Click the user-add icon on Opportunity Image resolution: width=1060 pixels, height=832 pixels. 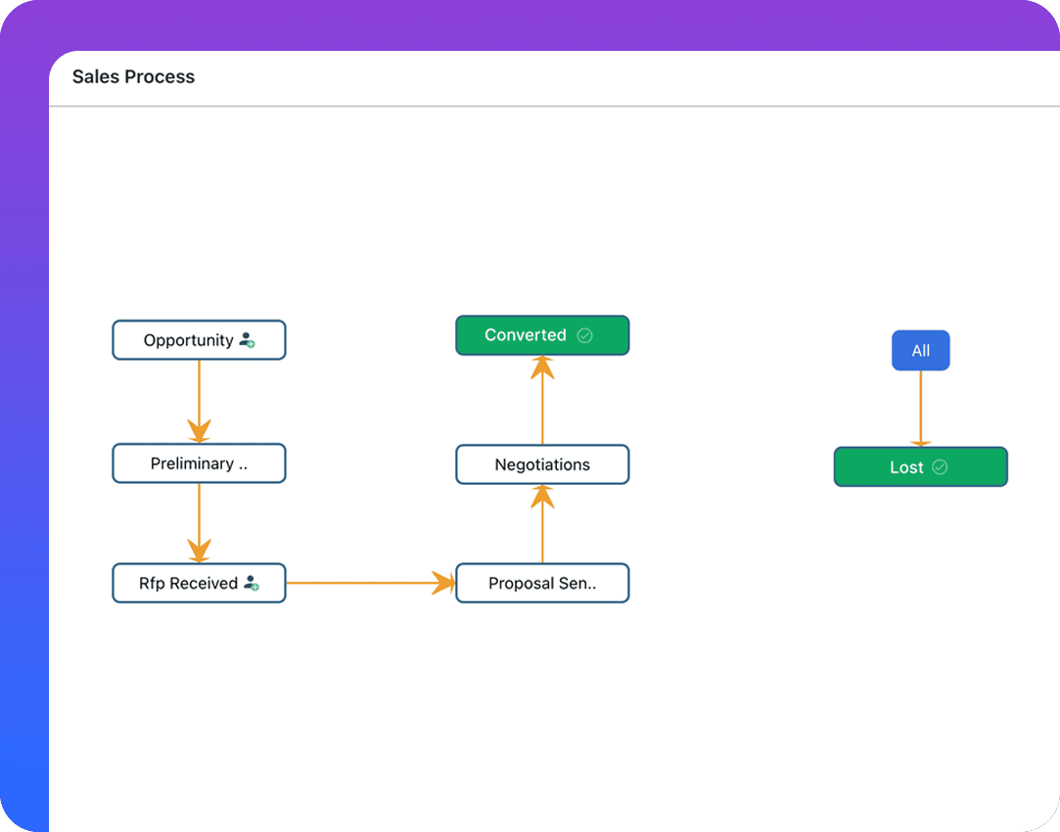(248, 339)
